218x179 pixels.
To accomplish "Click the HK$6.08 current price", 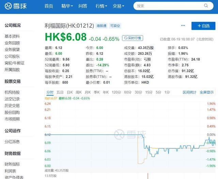I will 66,37.
